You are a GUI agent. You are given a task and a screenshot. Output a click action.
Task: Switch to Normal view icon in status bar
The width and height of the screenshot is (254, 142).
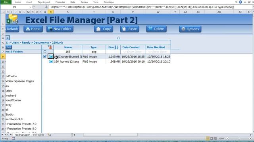208,138
